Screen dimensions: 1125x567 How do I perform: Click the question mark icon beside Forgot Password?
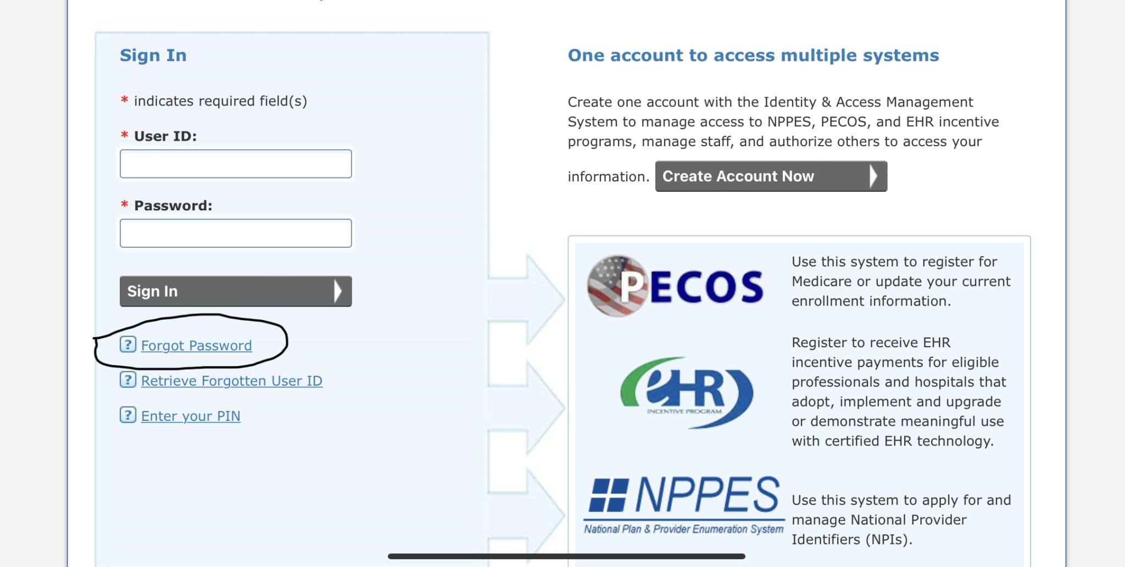click(127, 344)
